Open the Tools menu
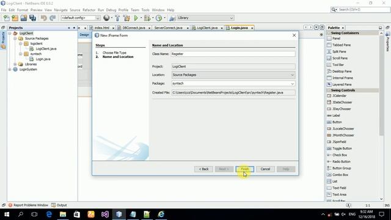Image resolution: width=391 pixels, height=220 pixels. pos(145,10)
